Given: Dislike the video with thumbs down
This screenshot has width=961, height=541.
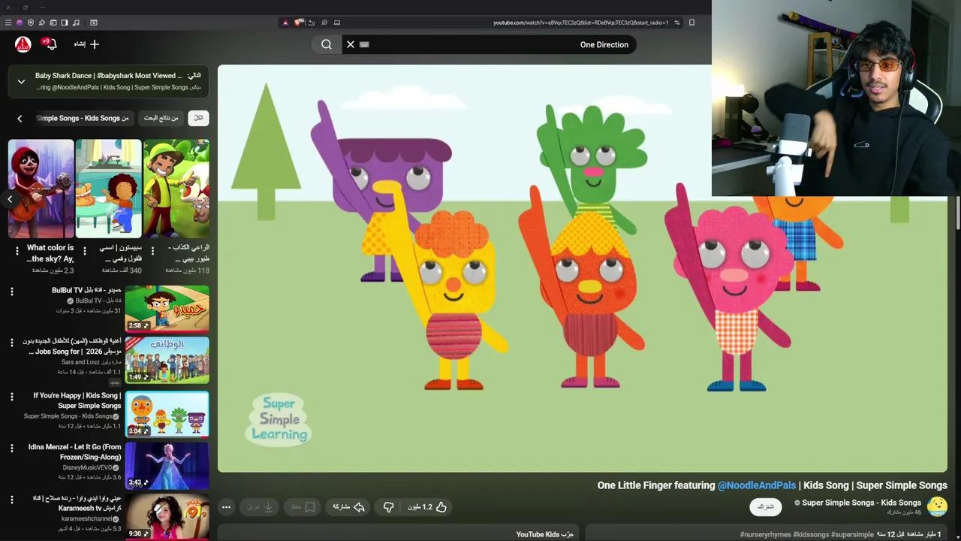Looking at the screenshot, I should tap(388, 507).
